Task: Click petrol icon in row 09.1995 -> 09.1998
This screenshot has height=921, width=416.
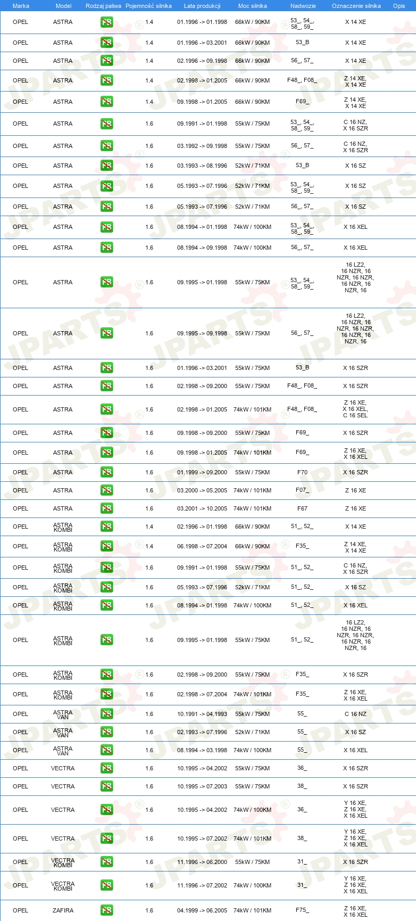Action: point(107,333)
